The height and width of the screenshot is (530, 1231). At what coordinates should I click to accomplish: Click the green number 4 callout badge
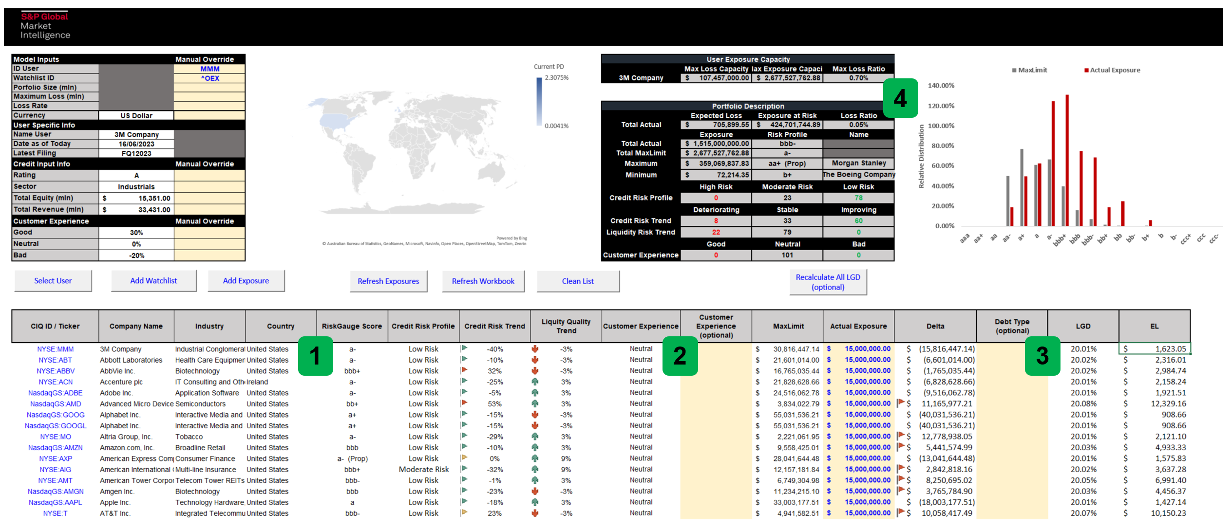(x=900, y=98)
